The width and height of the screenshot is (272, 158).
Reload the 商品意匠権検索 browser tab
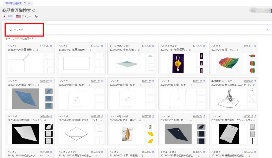click(25, 3)
